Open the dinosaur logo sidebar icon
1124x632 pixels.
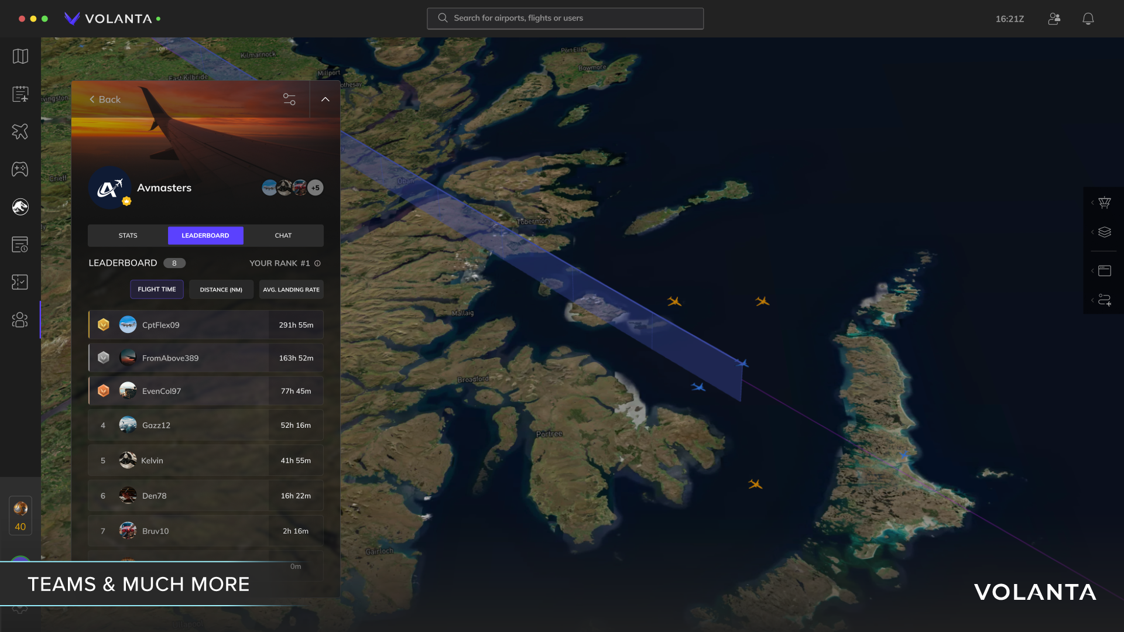point(20,207)
